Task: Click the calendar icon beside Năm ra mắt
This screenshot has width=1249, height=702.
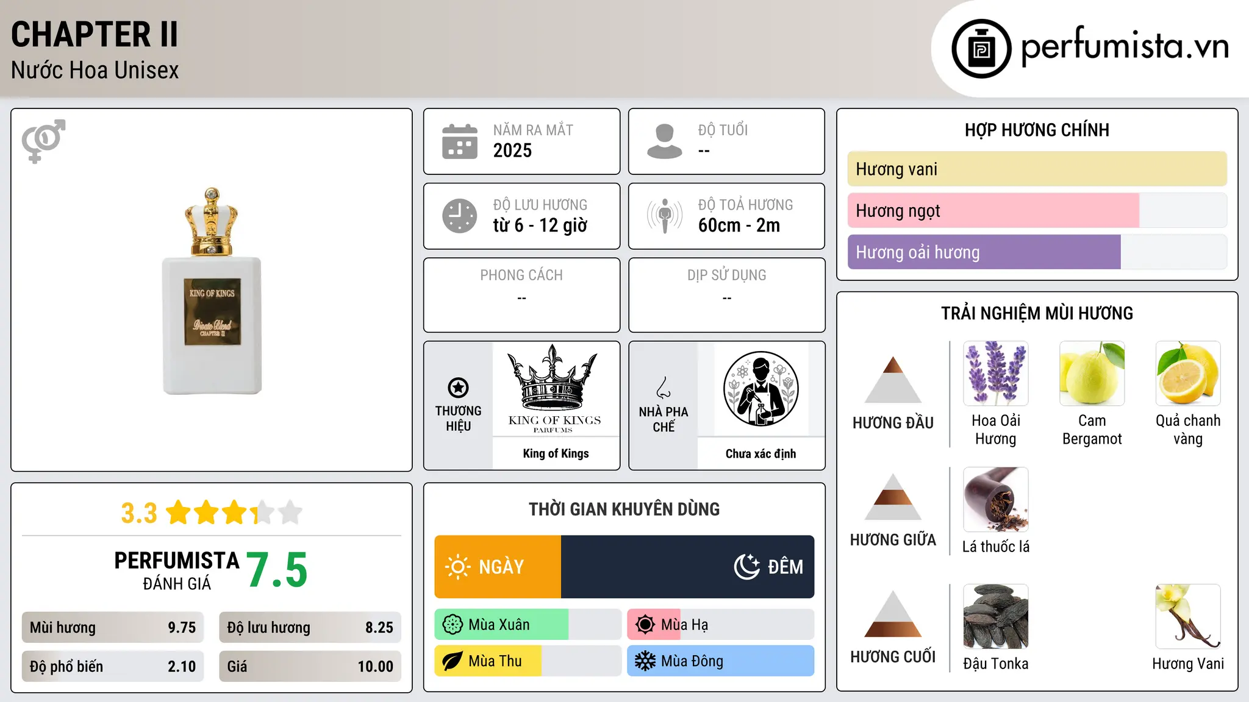Action: coord(460,141)
